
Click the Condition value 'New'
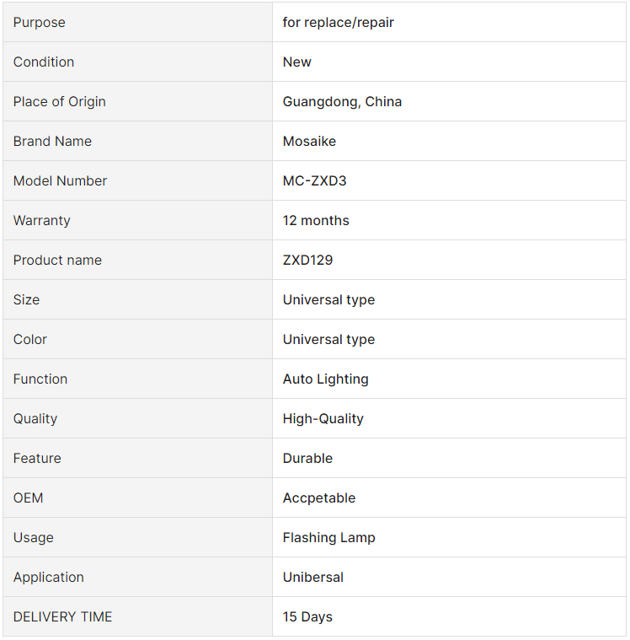tap(296, 62)
